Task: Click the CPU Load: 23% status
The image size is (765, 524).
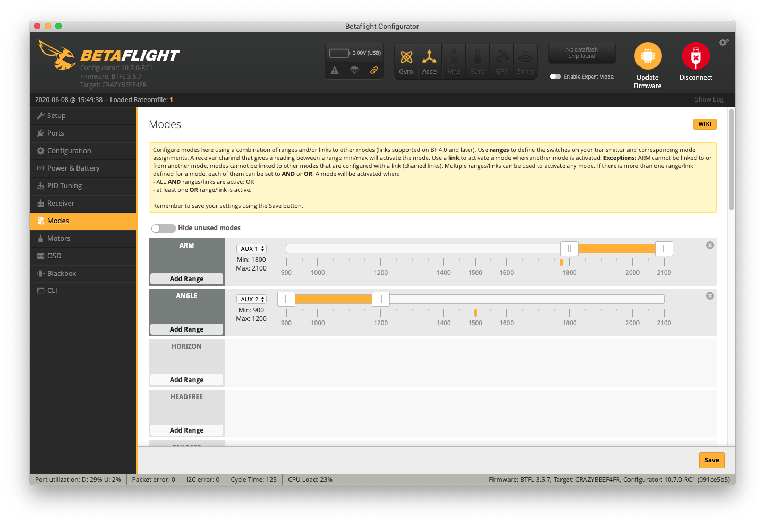Action: pos(310,479)
